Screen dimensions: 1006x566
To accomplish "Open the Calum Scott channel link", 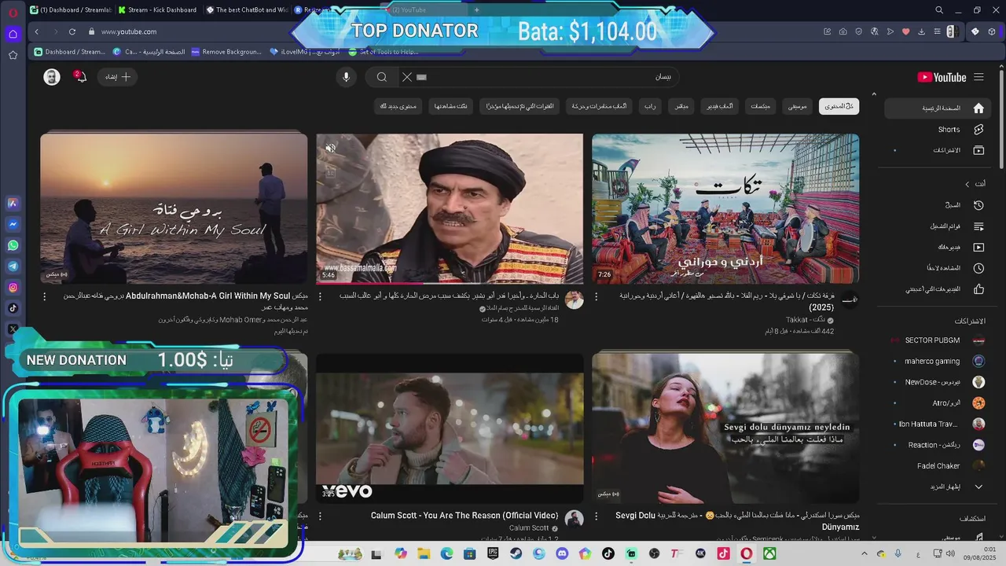I will tap(529, 528).
